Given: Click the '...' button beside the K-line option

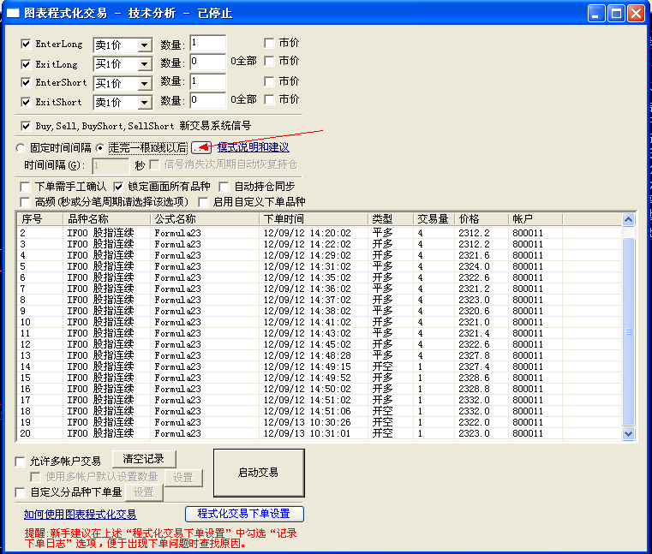Looking at the screenshot, I should 200,147.
